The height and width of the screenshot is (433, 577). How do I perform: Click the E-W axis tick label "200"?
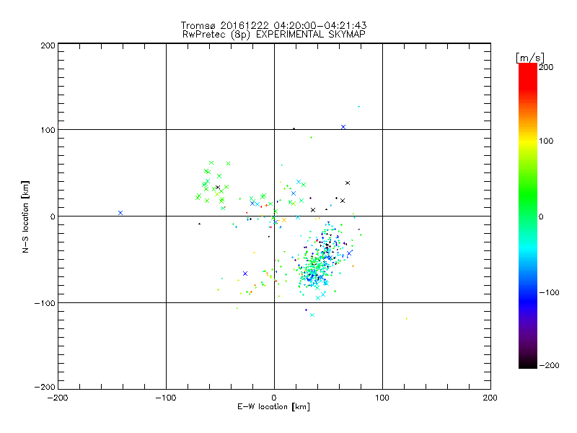[x=490, y=398]
